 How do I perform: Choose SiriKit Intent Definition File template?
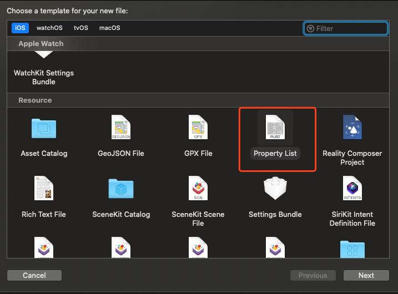point(352,201)
